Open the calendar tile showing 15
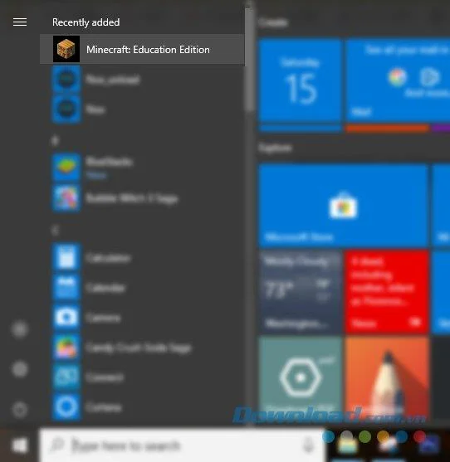This screenshot has height=462, width=450. coord(301,80)
